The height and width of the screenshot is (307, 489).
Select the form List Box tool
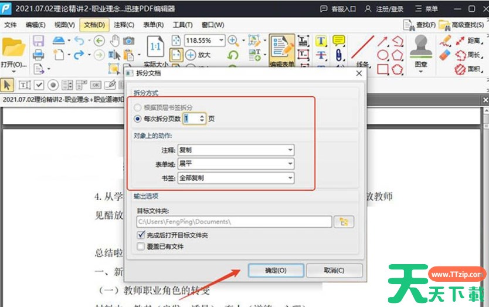[67, 85]
